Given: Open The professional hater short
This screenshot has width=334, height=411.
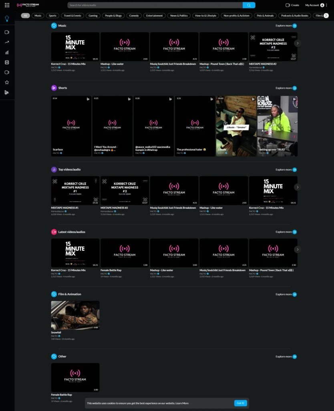Looking at the screenshot, I should 195,126.
